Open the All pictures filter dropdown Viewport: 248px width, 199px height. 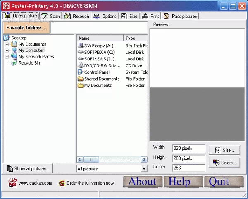pyautogui.click(x=144, y=169)
